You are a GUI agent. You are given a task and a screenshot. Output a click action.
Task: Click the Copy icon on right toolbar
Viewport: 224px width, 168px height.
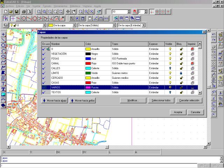(220, 99)
